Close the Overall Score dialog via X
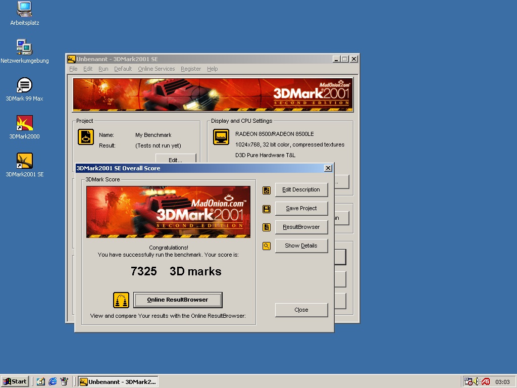The height and width of the screenshot is (388, 517). click(328, 168)
